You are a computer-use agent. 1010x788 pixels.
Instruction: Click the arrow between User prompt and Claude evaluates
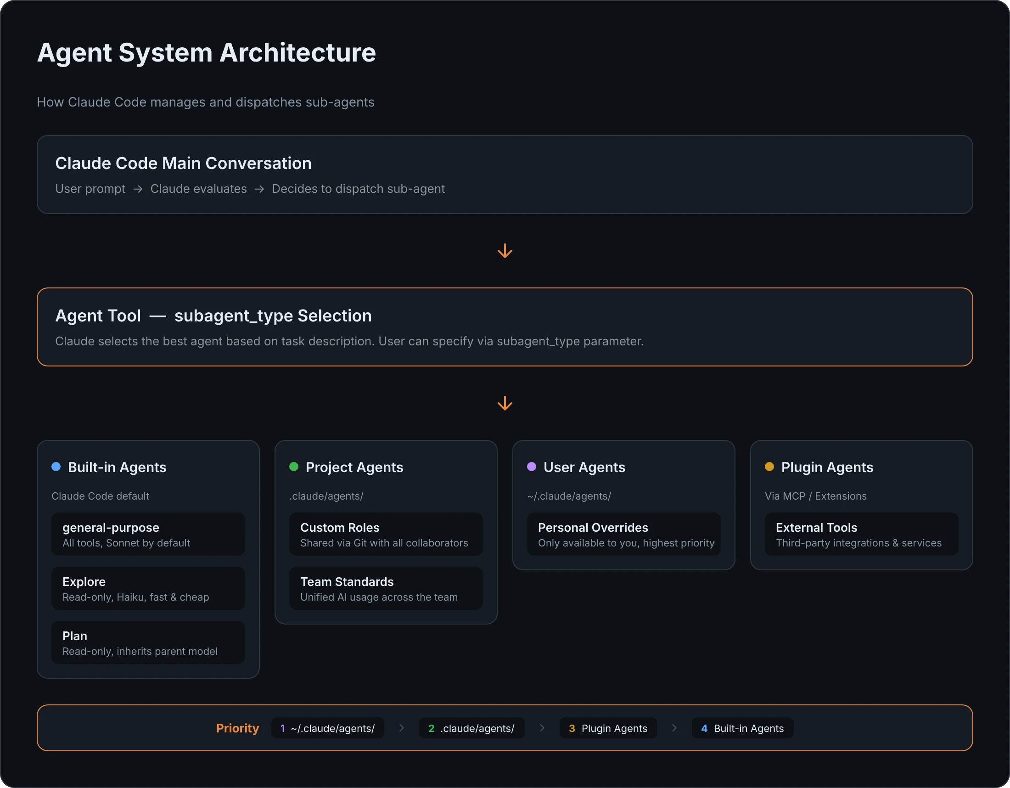138,189
